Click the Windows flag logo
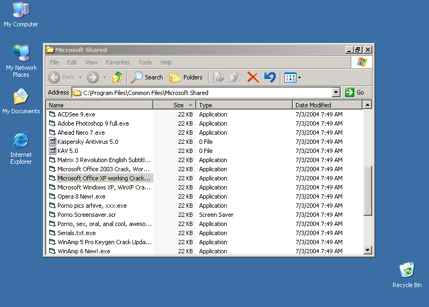 pos(361,62)
